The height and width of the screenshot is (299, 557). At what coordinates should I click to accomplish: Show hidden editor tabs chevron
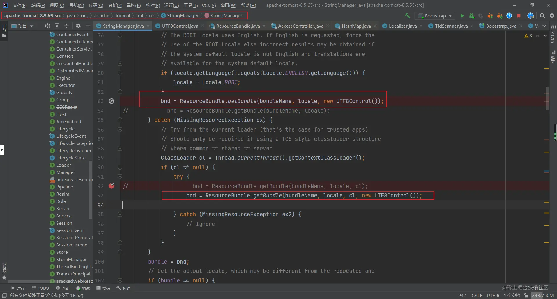point(544,26)
